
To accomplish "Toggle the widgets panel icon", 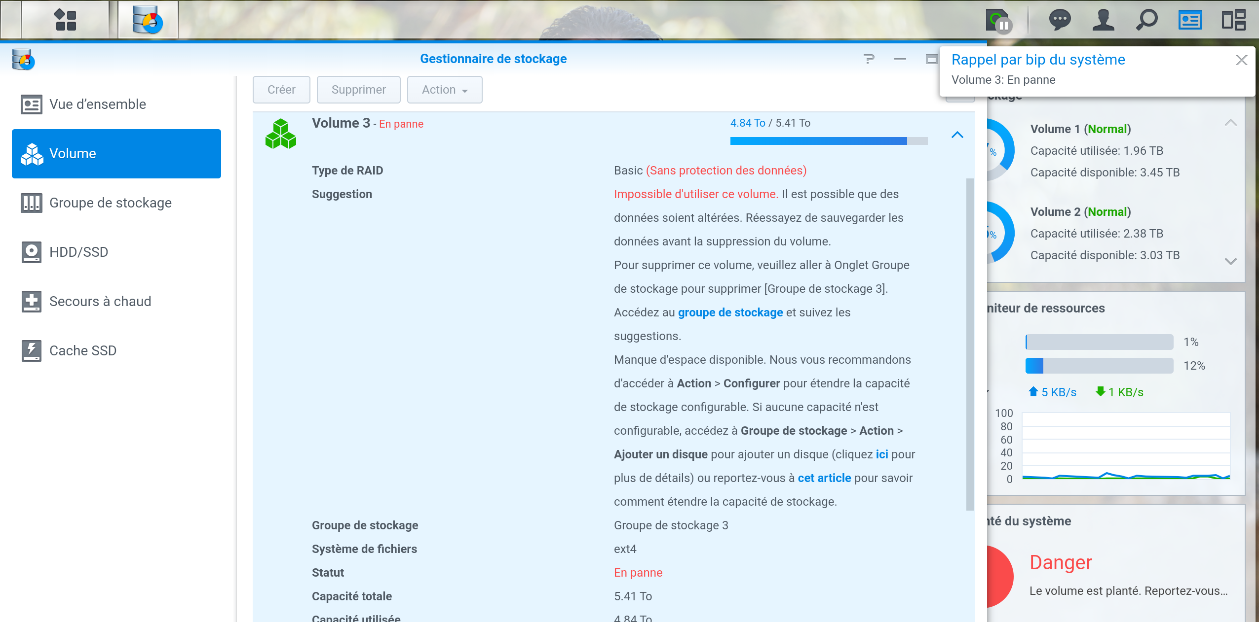I will (x=1190, y=20).
